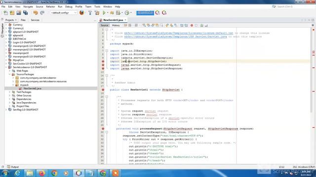Expand the SerCookie-1.0-SNAPSHOT project
This screenshot has width=316, height=177.
tap(6, 63)
